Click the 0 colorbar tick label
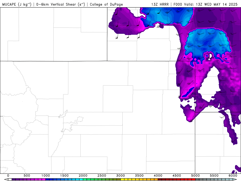This screenshot has height=181, width=241. pos(8,176)
